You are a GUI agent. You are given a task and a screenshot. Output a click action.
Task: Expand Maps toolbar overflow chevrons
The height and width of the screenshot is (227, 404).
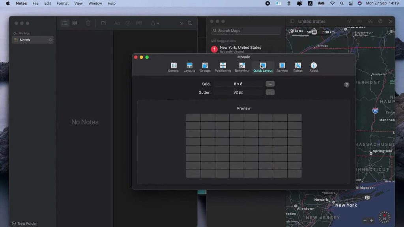[391, 21]
